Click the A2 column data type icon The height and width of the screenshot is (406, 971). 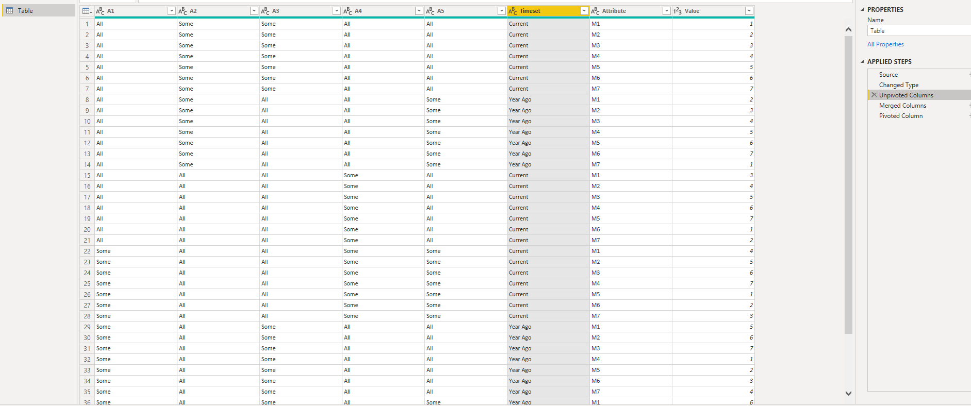coord(183,11)
